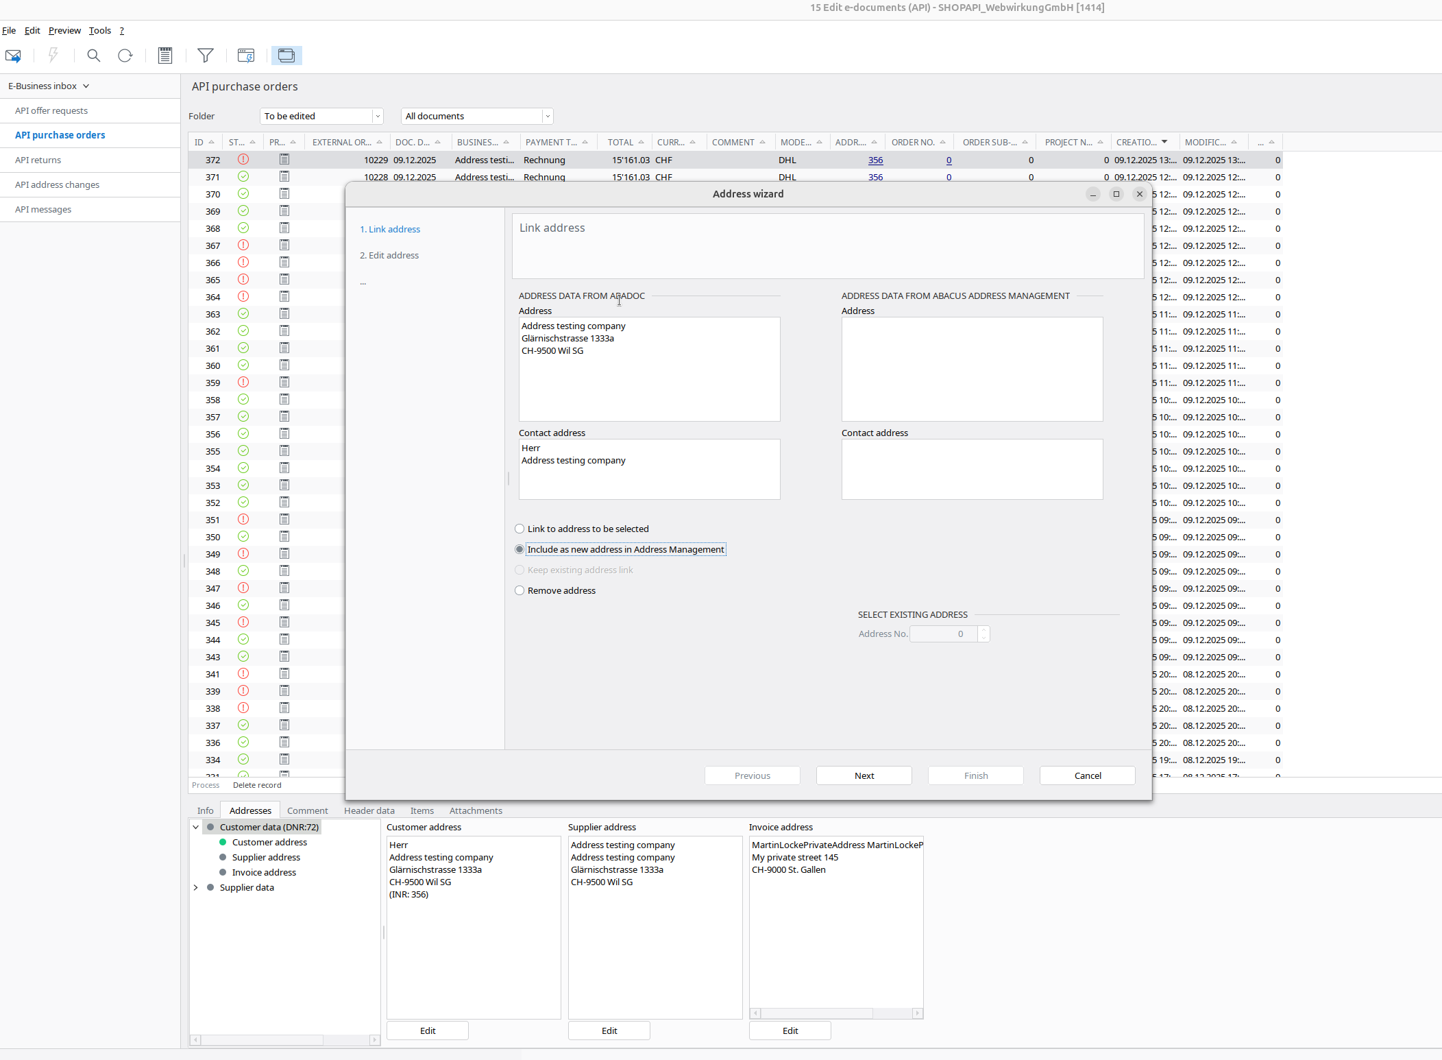
Task: Click the window-with-lightning toolbar icon
Action: point(245,56)
